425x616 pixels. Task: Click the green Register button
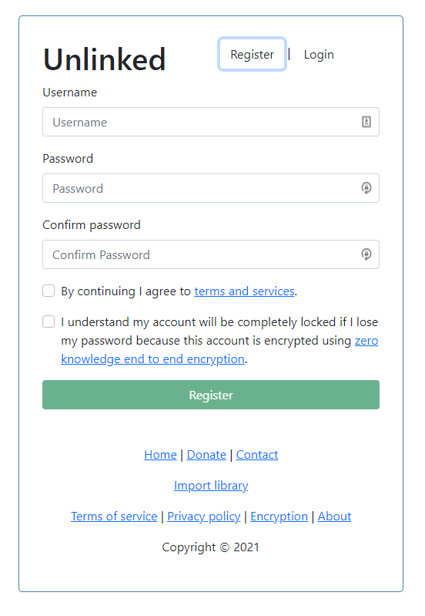click(211, 395)
